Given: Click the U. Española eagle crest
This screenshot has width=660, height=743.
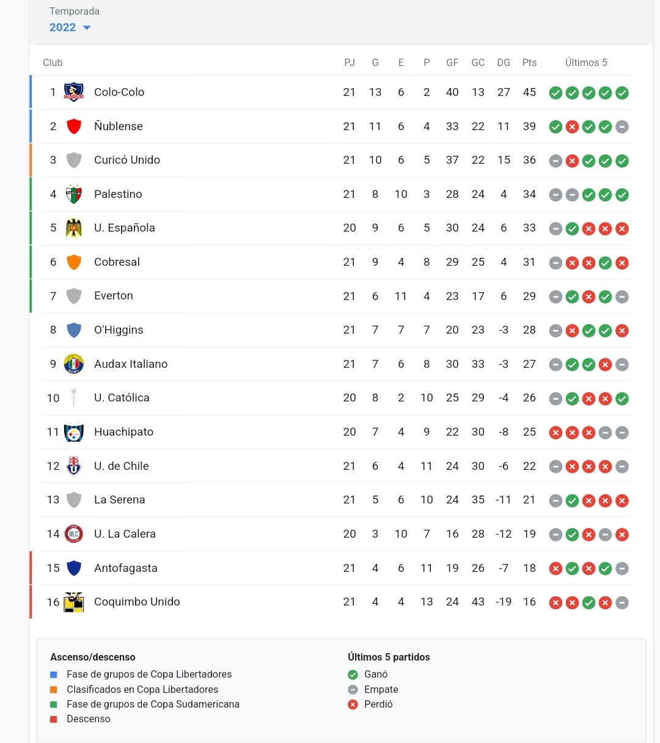Looking at the screenshot, I should point(74,228).
